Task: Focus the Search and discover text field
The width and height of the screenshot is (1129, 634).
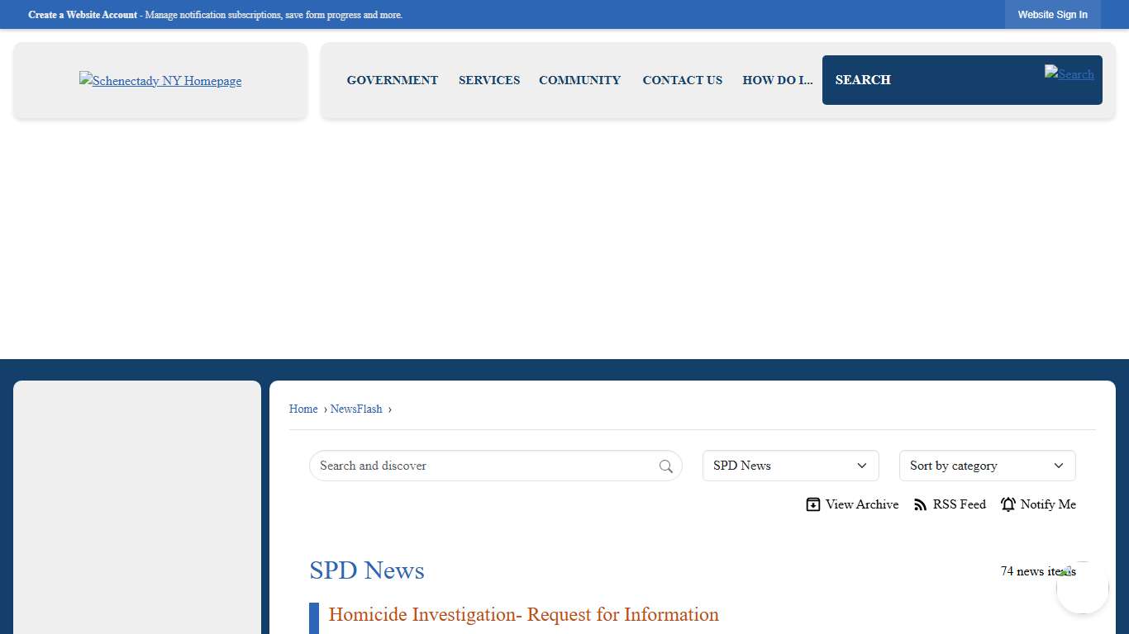Action: click(x=484, y=466)
